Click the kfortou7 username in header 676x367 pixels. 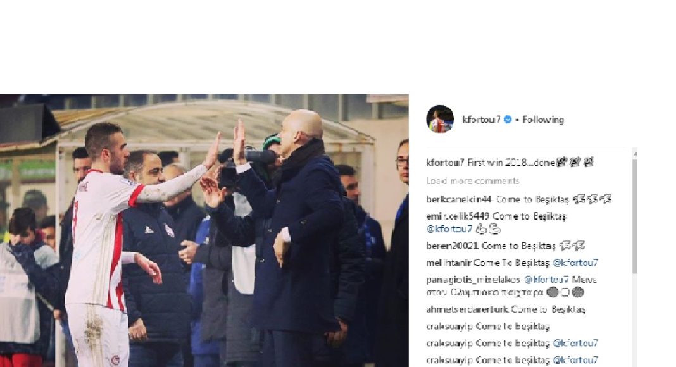click(481, 120)
